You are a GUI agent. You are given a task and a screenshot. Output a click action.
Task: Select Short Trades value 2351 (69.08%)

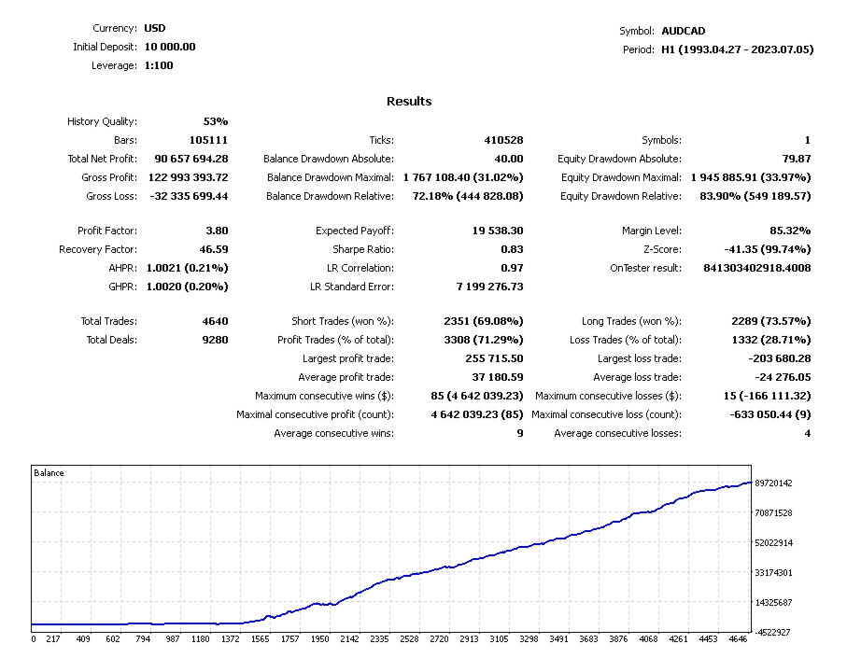click(484, 321)
